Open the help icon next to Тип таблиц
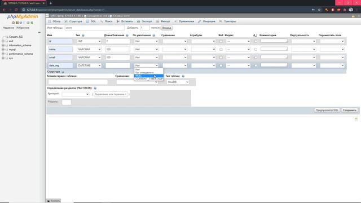 click(183, 76)
